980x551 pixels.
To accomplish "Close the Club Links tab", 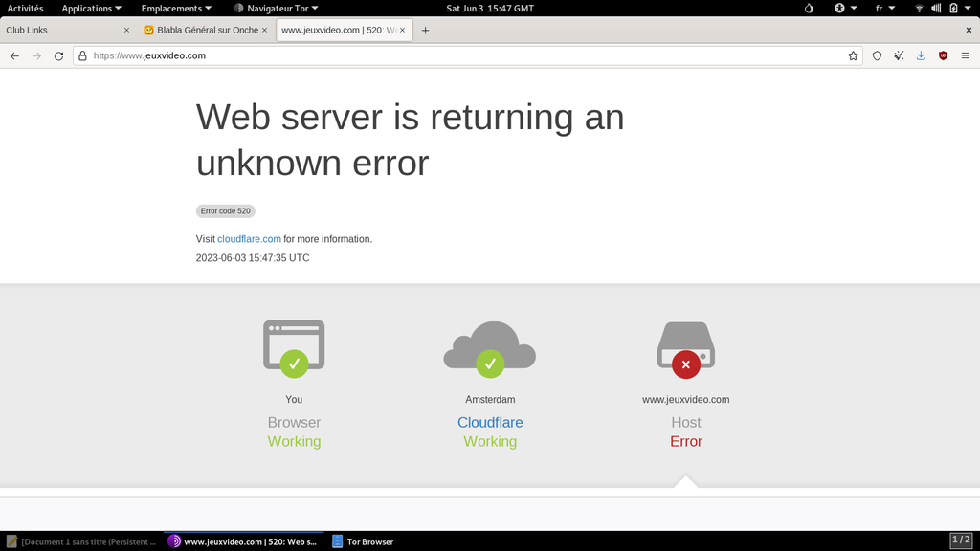I will tap(127, 30).
